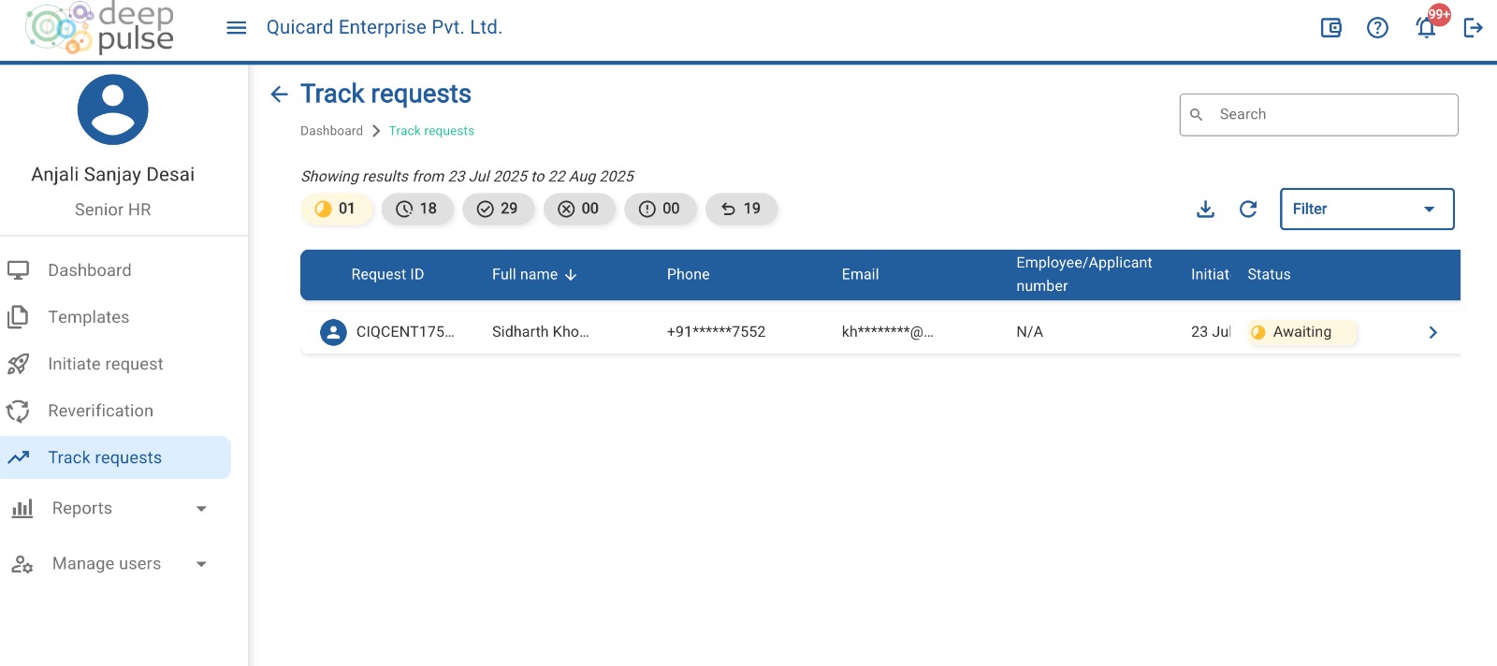1497x666 pixels.
Task: Click the Email column header
Action: tap(860, 275)
